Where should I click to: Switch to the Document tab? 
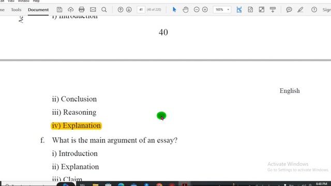[38, 10]
